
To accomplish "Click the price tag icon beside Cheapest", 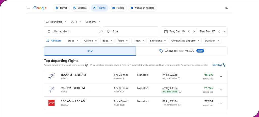I will pos(161,51).
